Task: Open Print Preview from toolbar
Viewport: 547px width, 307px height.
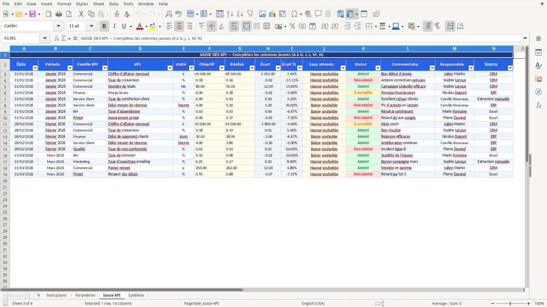Action: pyautogui.click(x=68, y=14)
